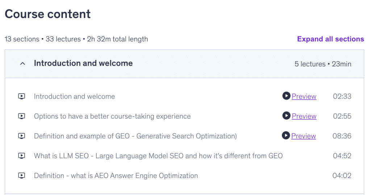Select the Introduction and welcome section header
The height and width of the screenshot is (195, 371).
point(83,63)
